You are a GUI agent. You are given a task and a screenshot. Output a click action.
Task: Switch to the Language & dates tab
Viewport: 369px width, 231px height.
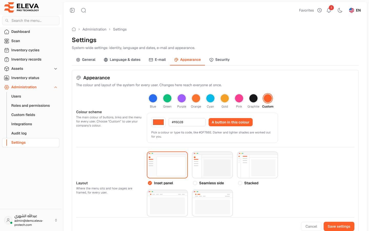122,60
